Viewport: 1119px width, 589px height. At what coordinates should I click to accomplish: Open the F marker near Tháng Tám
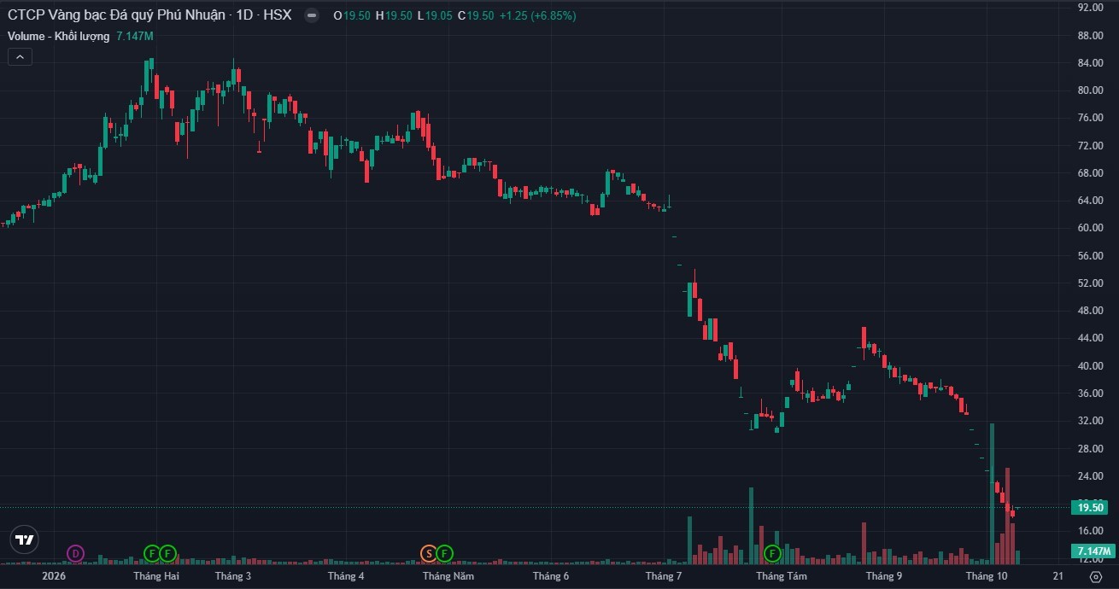(x=773, y=553)
